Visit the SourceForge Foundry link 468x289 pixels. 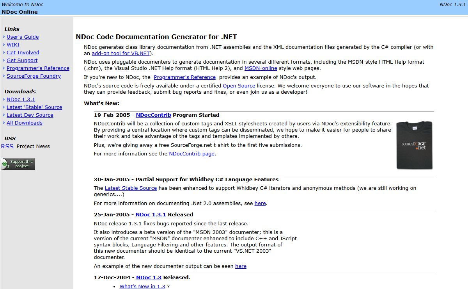[x=34, y=76]
